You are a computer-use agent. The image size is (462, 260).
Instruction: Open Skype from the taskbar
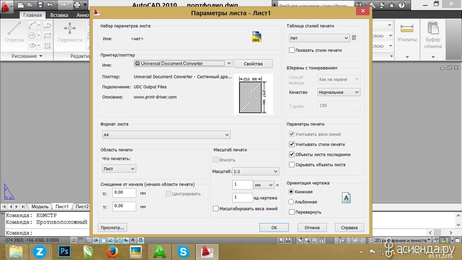click(x=183, y=252)
